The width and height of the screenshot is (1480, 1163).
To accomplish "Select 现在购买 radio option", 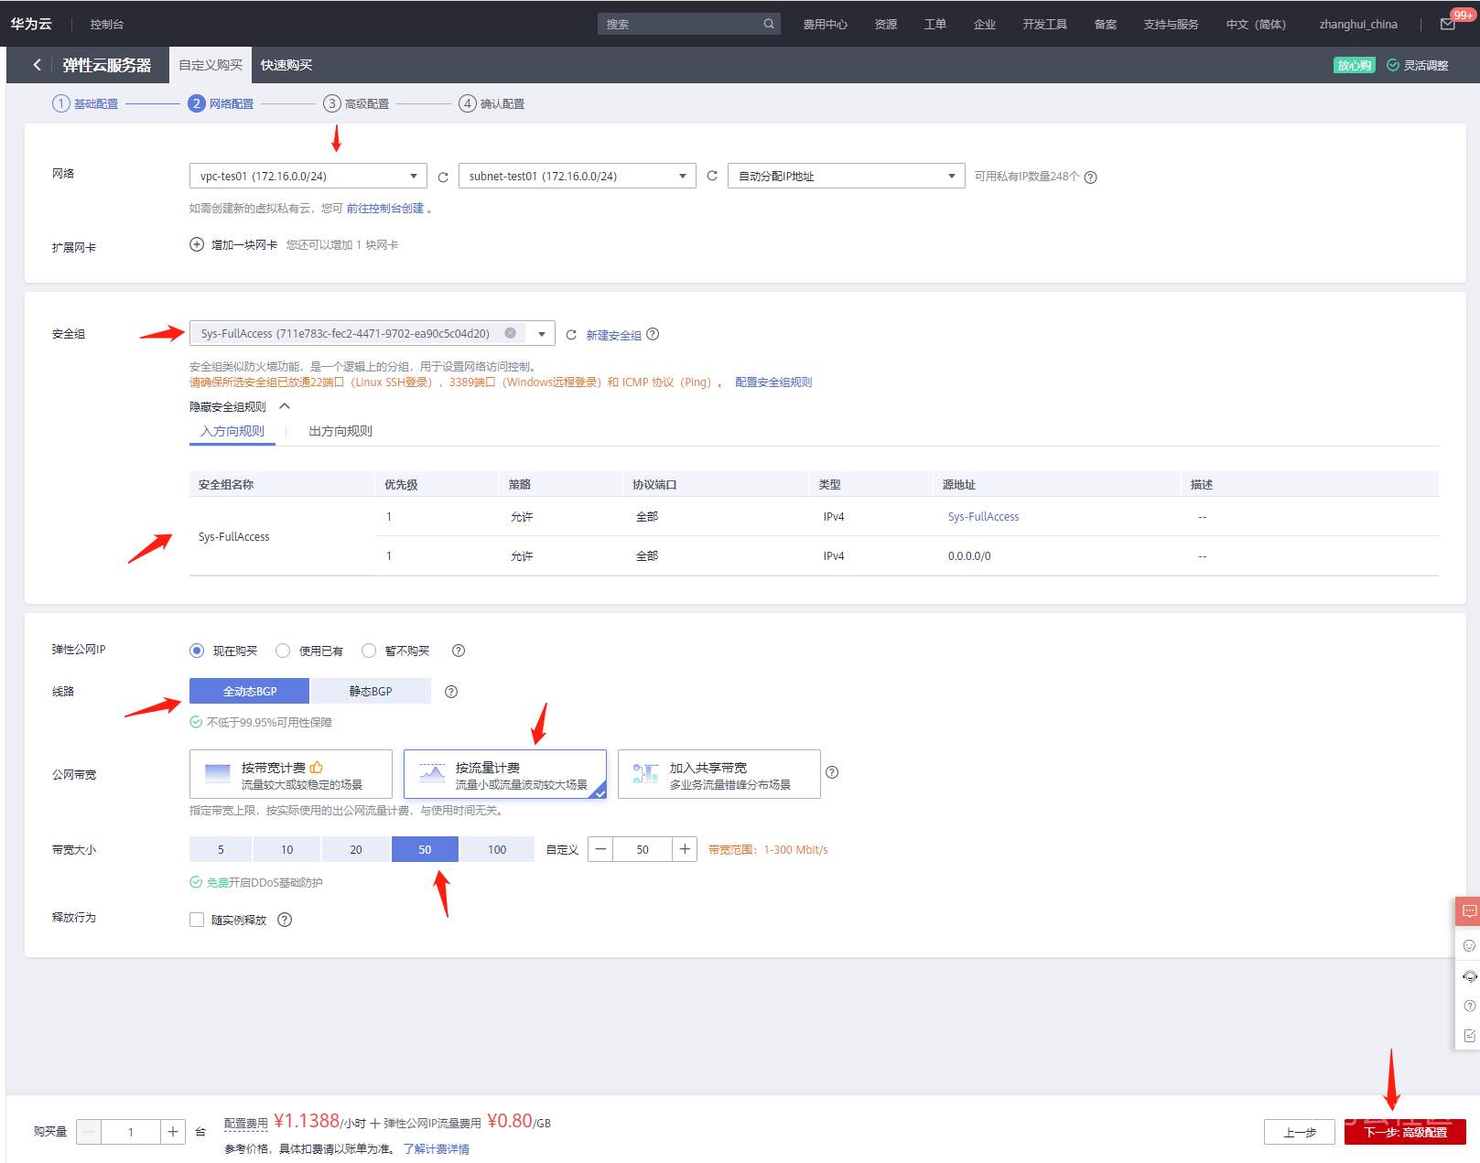I will pyautogui.click(x=197, y=651).
